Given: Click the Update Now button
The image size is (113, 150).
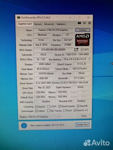Looking at the screenshot, I should (x=82, y=125).
